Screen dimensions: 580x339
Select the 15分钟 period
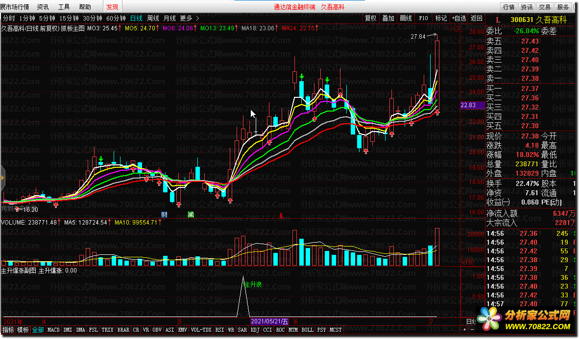click(x=69, y=18)
